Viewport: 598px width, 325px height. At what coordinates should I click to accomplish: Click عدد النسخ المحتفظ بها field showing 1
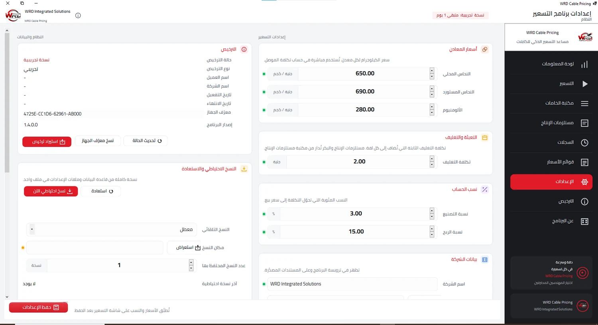pyautogui.click(x=118, y=265)
